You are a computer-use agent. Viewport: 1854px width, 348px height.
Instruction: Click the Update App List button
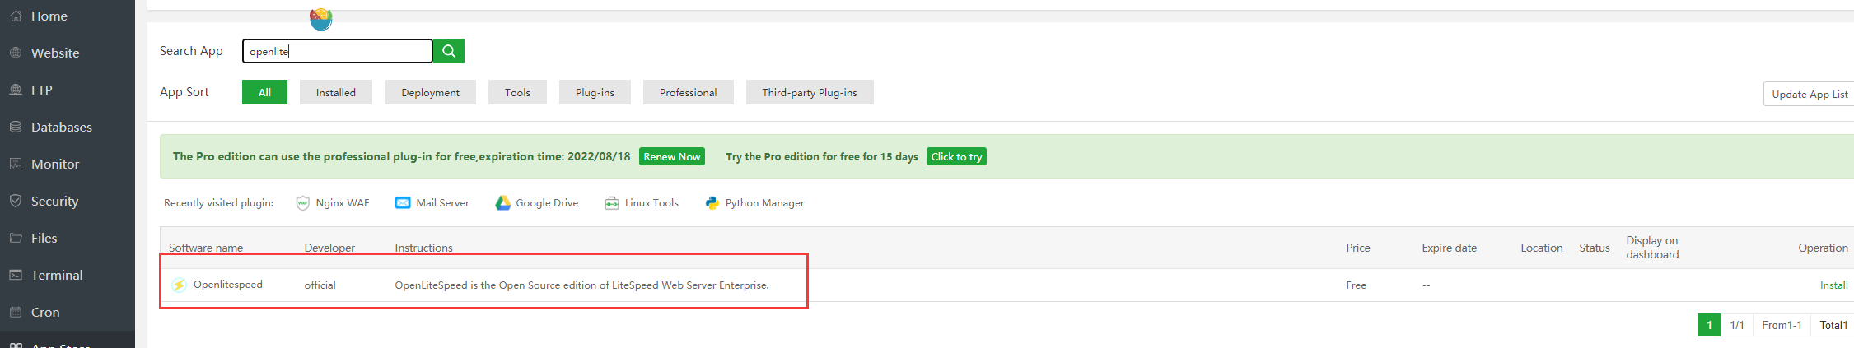[1809, 95]
